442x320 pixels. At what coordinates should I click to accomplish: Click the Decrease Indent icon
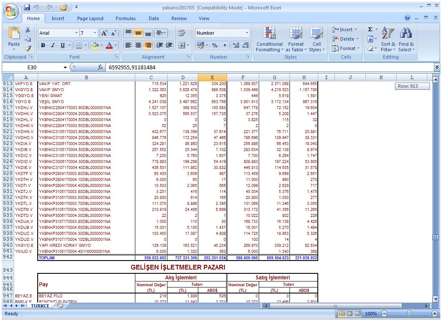[159, 45]
